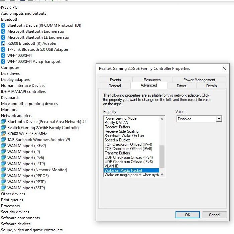Open the Driver tab
The image size is (234, 234).
[182, 86]
